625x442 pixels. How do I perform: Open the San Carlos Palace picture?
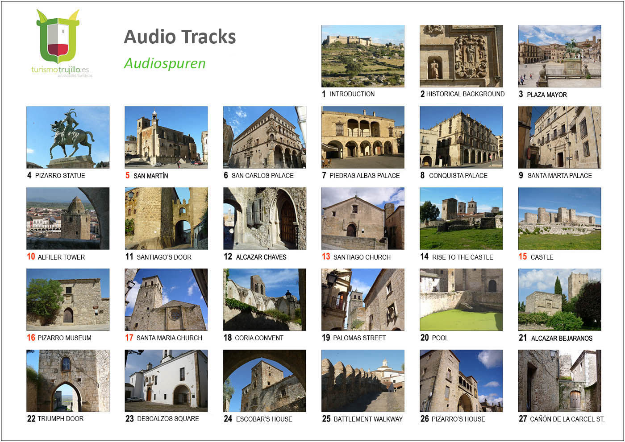(265, 137)
